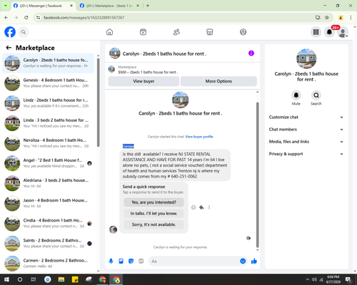Open a new browser tab
This screenshot has width=357, height=285.
click(148, 6)
